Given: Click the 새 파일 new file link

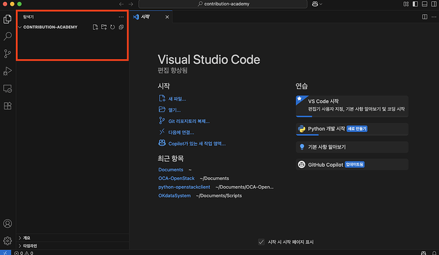Looking at the screenshot, I should click(x=172, y=99).
